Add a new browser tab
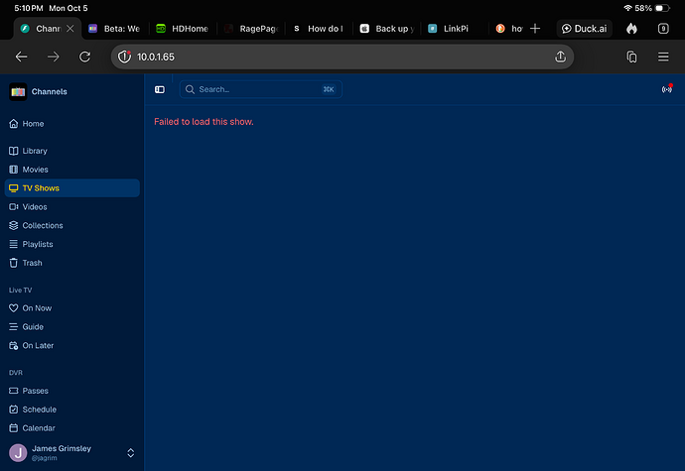This screenshot has height=471, width=685. tap(535, 29)
